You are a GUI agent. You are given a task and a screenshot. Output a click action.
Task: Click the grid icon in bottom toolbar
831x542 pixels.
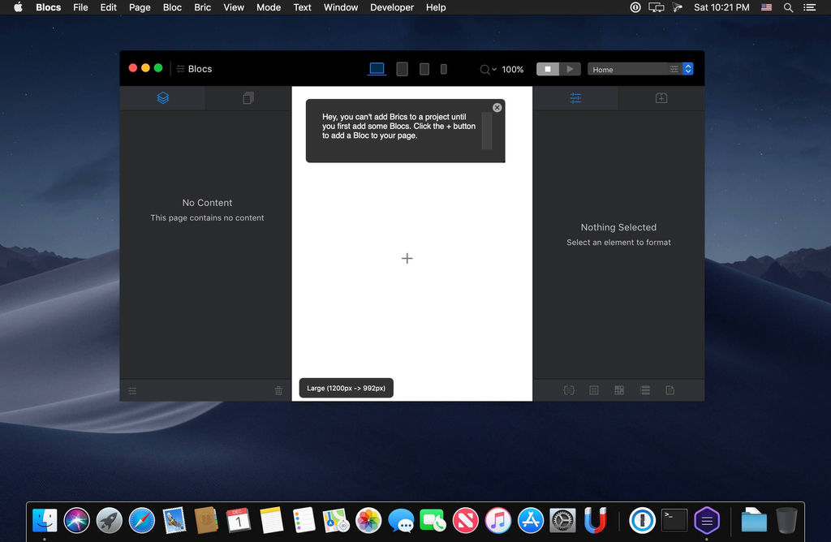pos(619,390)
